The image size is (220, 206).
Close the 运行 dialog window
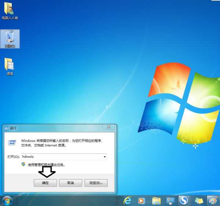tap(109, 127)
